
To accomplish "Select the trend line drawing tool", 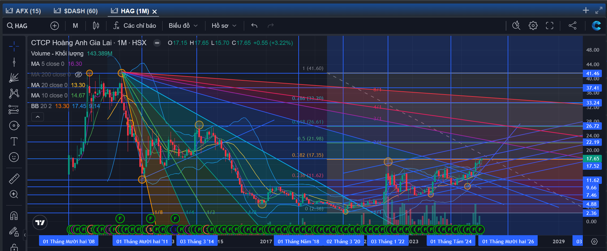I will click(x=14, y=62).
